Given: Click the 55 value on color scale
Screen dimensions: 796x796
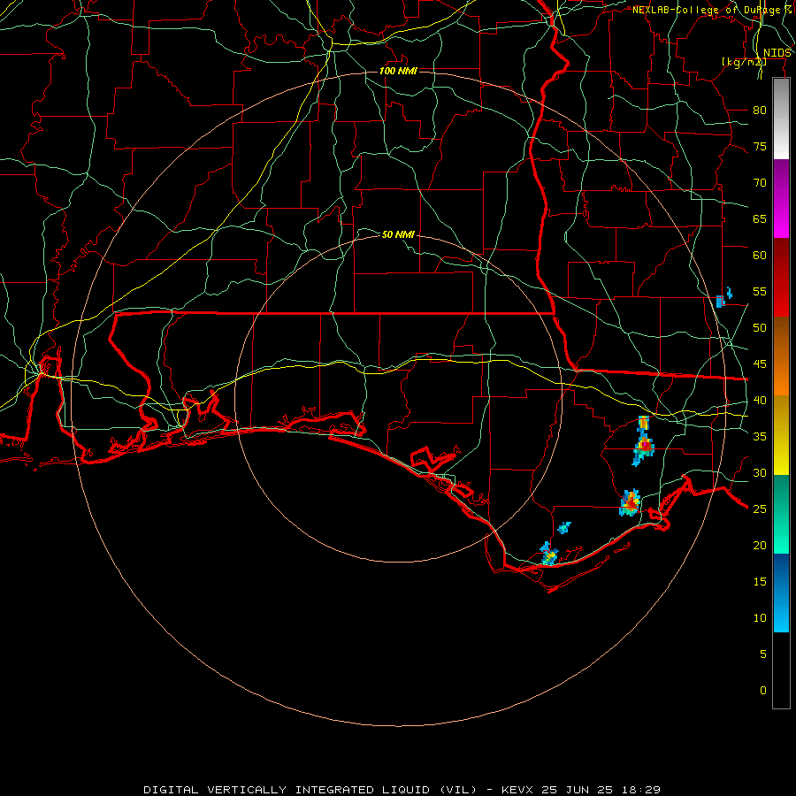Looking at the screenshot, I should coord(760,291).
